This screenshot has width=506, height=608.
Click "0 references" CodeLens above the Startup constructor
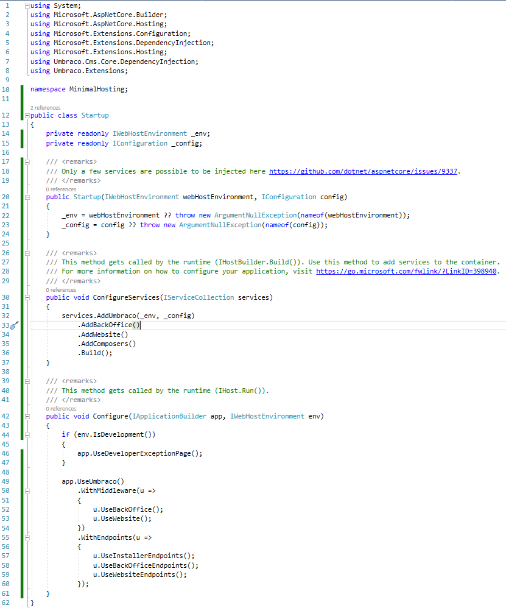(61, 189)
